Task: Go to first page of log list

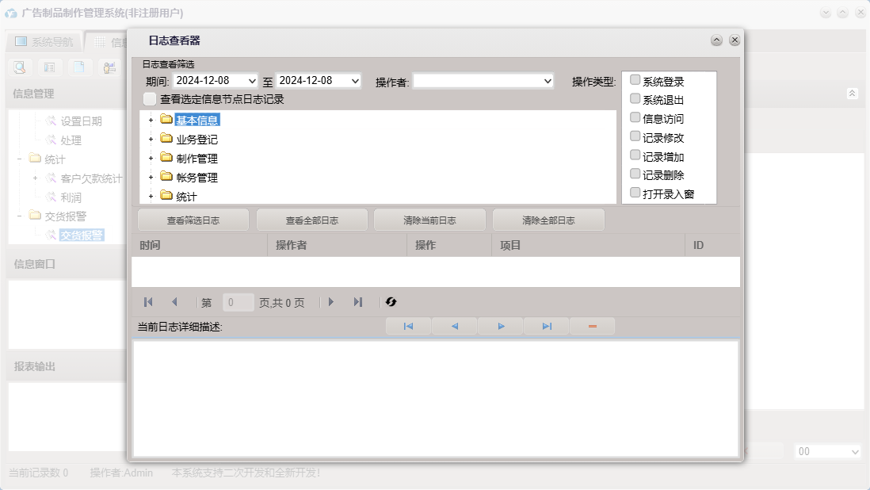Action: coord(148,302)
